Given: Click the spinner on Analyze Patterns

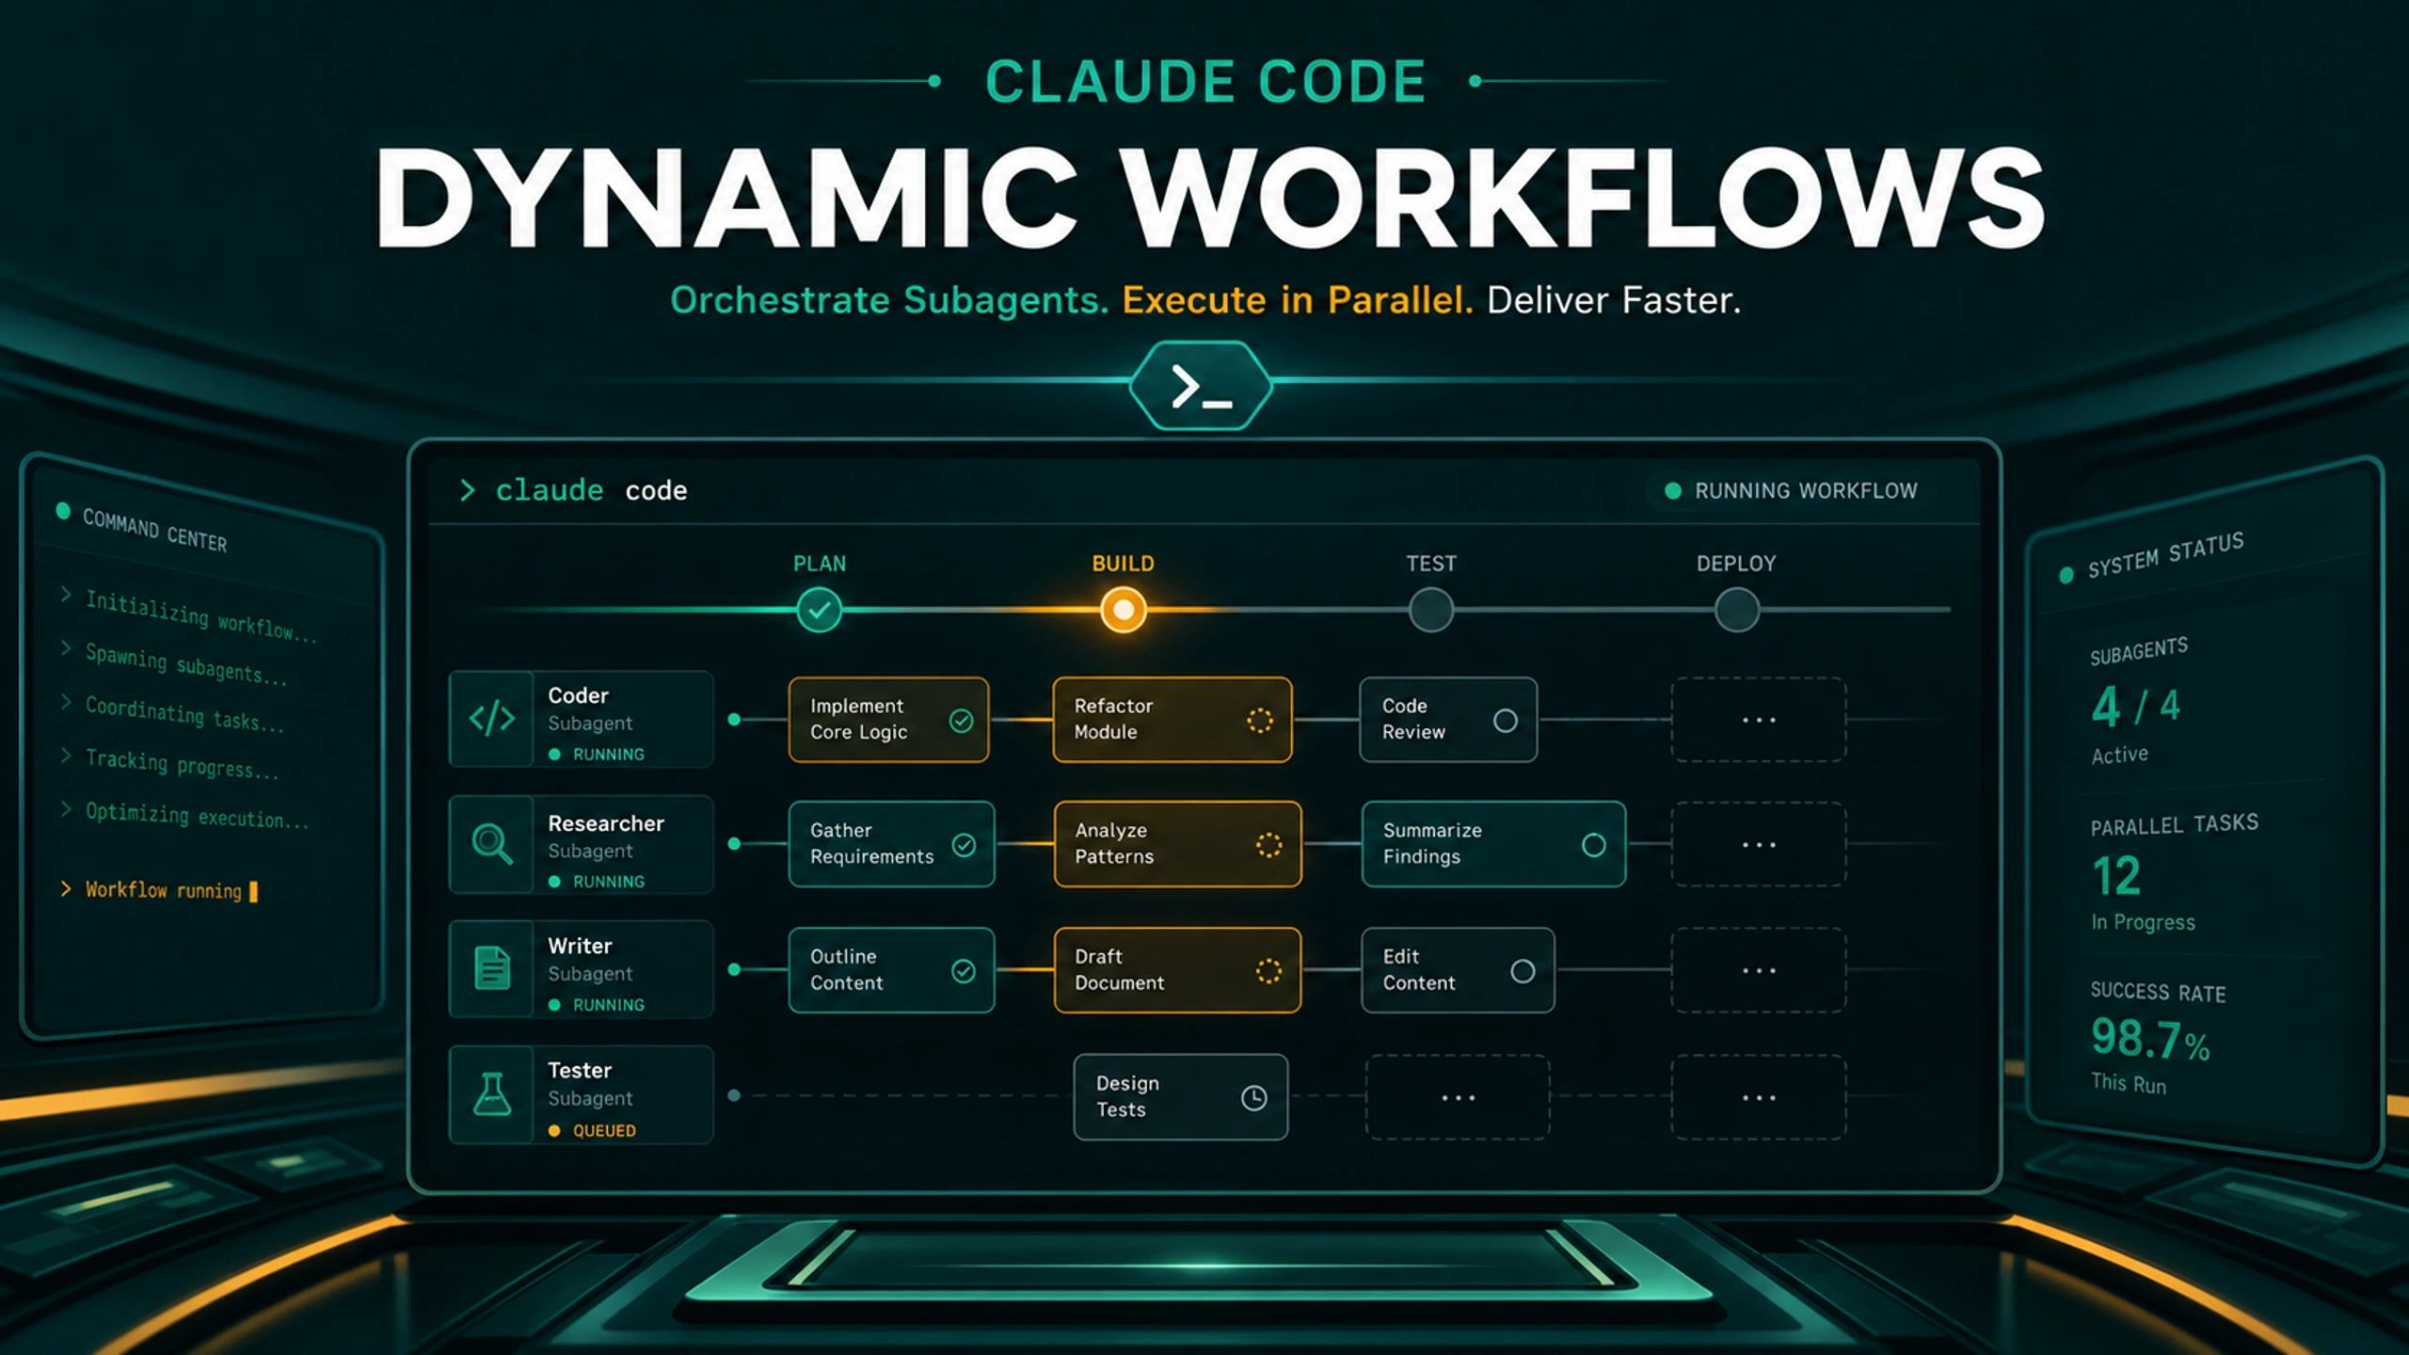Looking at the screenshot, I should click(1268, 845).
